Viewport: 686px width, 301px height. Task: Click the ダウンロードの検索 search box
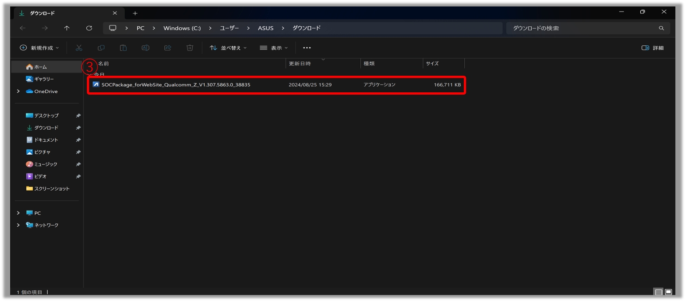point(588,28)
